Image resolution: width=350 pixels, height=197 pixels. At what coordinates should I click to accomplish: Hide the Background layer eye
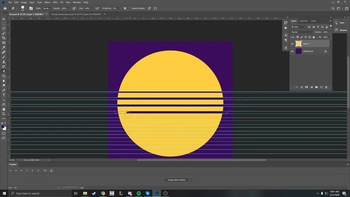click(x=292, y=51)
